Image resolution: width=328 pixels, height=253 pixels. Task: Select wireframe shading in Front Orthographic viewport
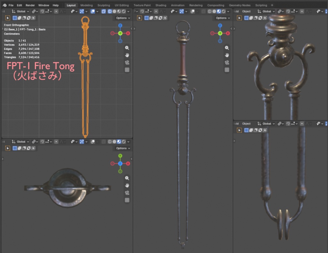tap(110, 12)
